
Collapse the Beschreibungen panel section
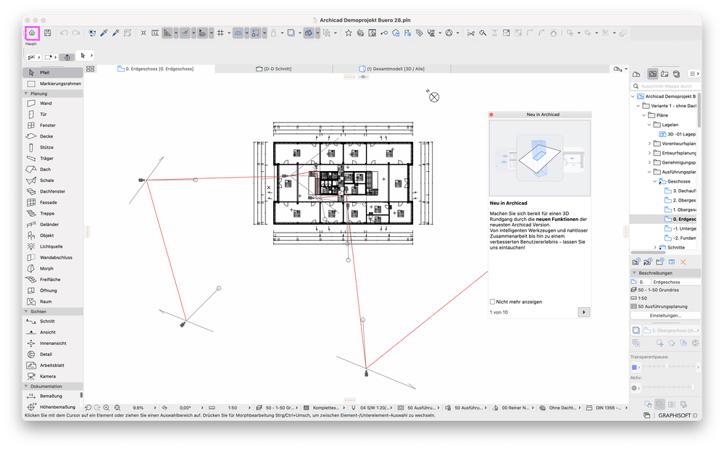point(634,272)
